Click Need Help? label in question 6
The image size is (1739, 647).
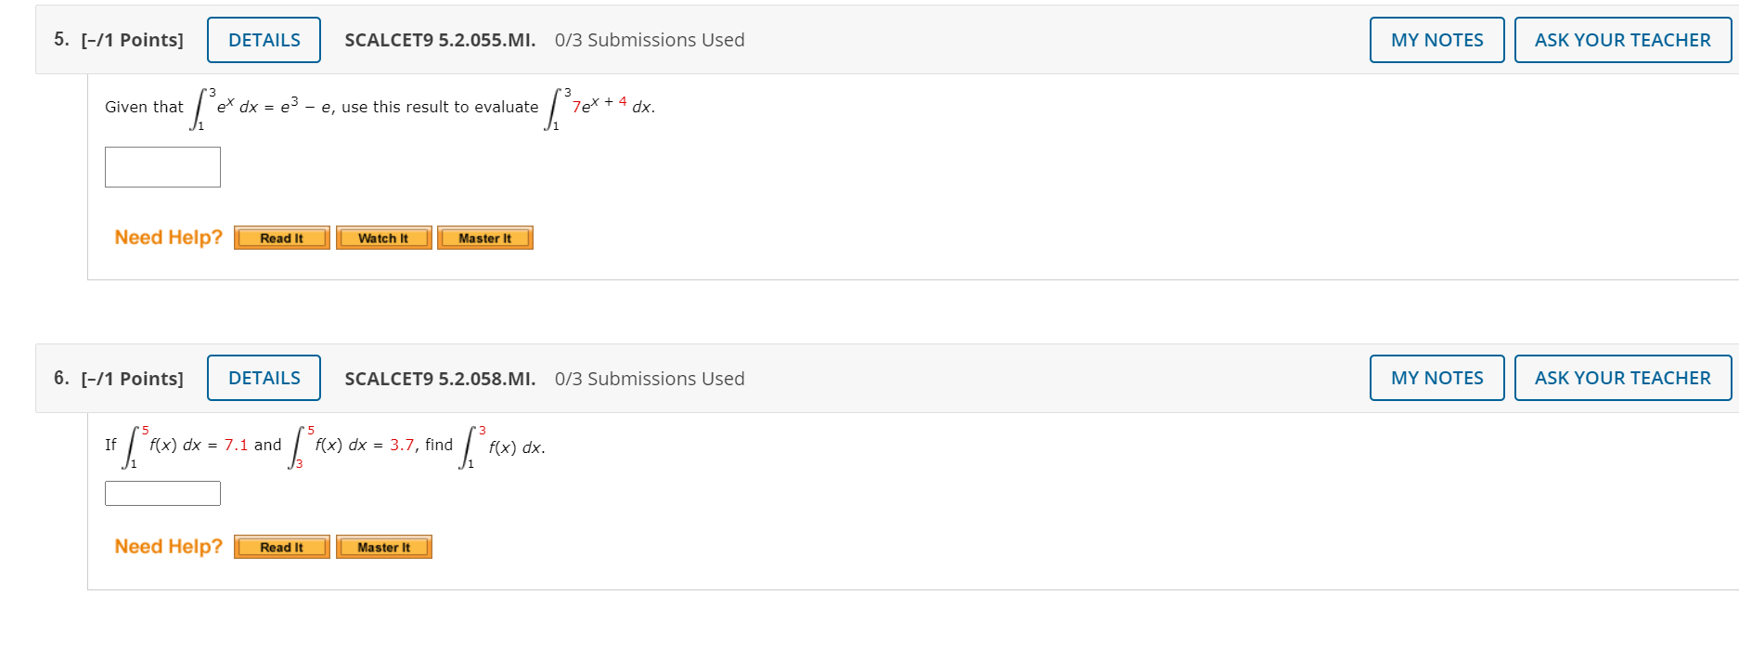[x=168, y=547]
